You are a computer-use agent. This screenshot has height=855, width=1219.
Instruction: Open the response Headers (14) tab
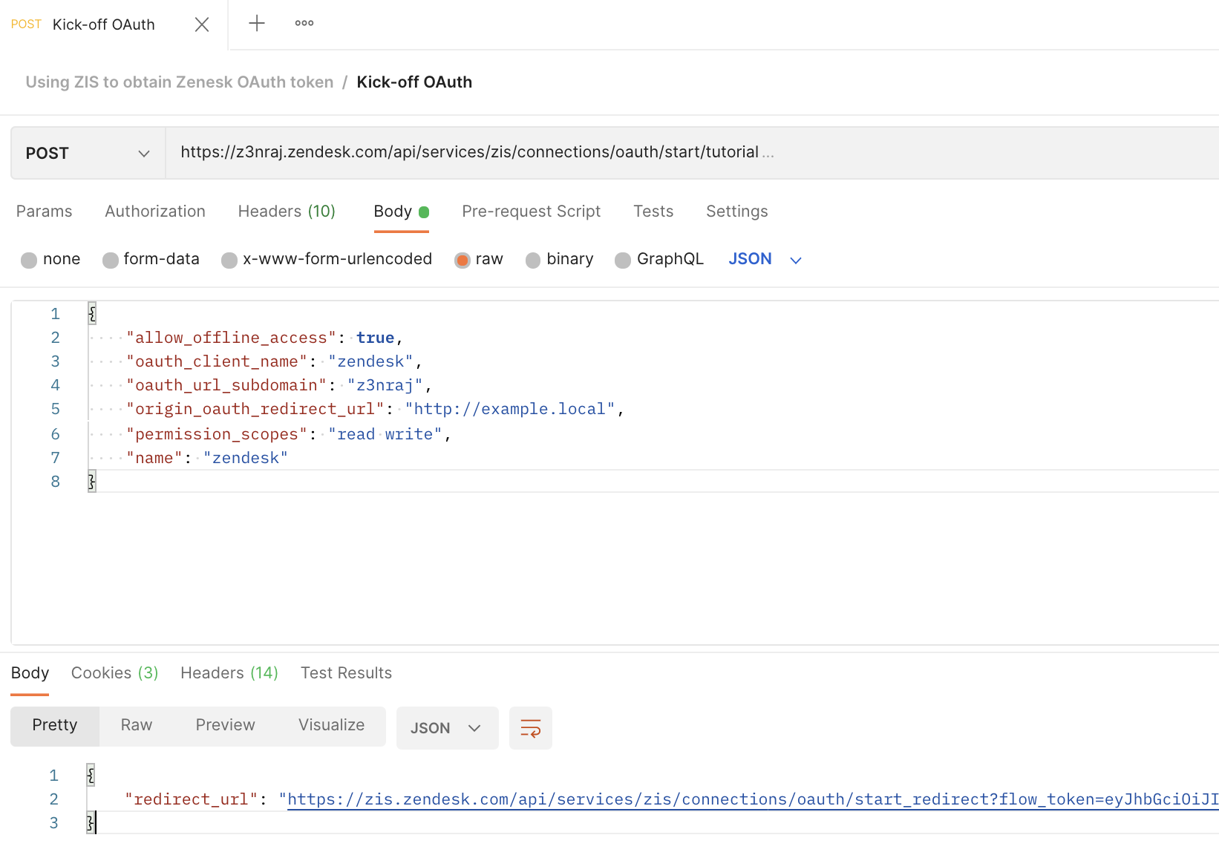coord(229,673)
